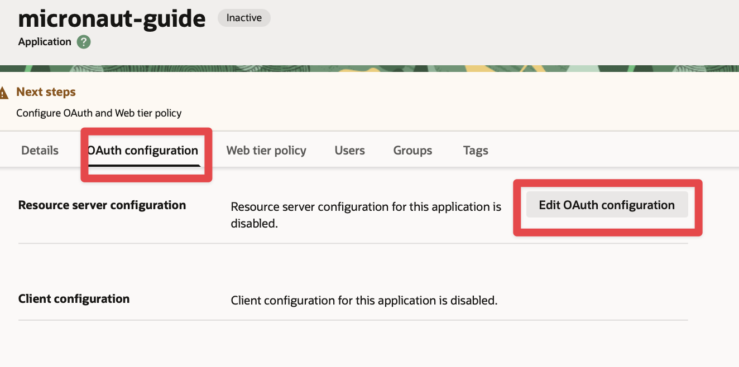The height and width of the screenshot is (367, 739).
Task: Show the Tags tab
Action: (x=476, y=151)
